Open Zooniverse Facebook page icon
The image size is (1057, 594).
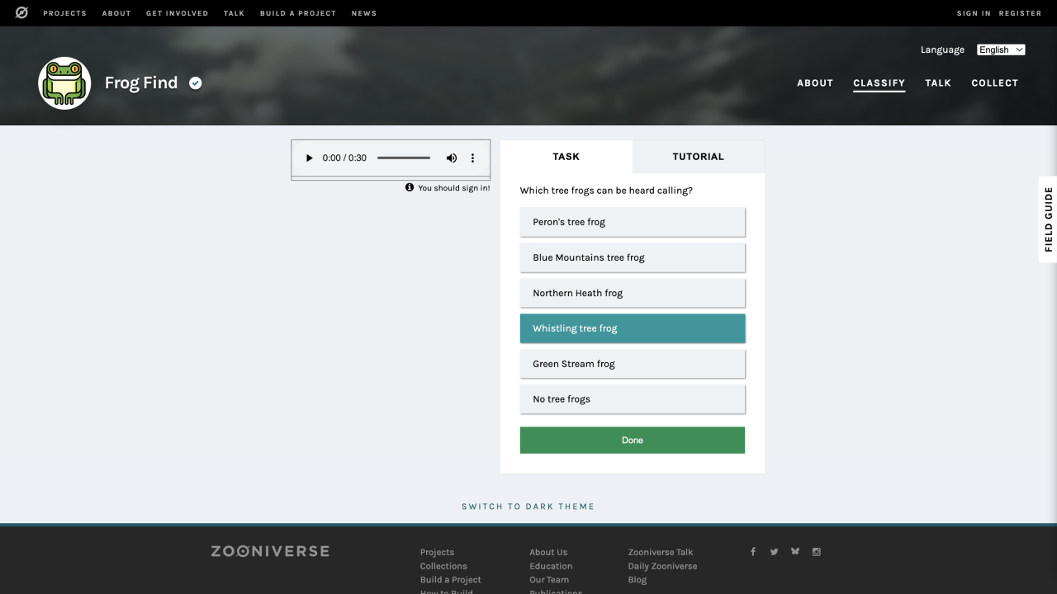(753, 552)
